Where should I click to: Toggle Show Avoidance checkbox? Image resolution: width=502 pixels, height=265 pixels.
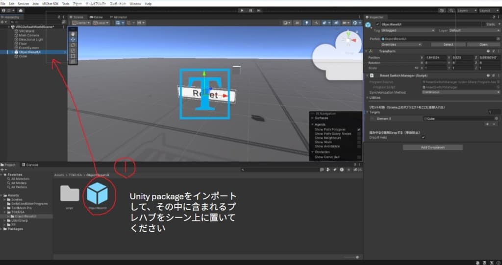pyautogui.click(x=359, y=146)
